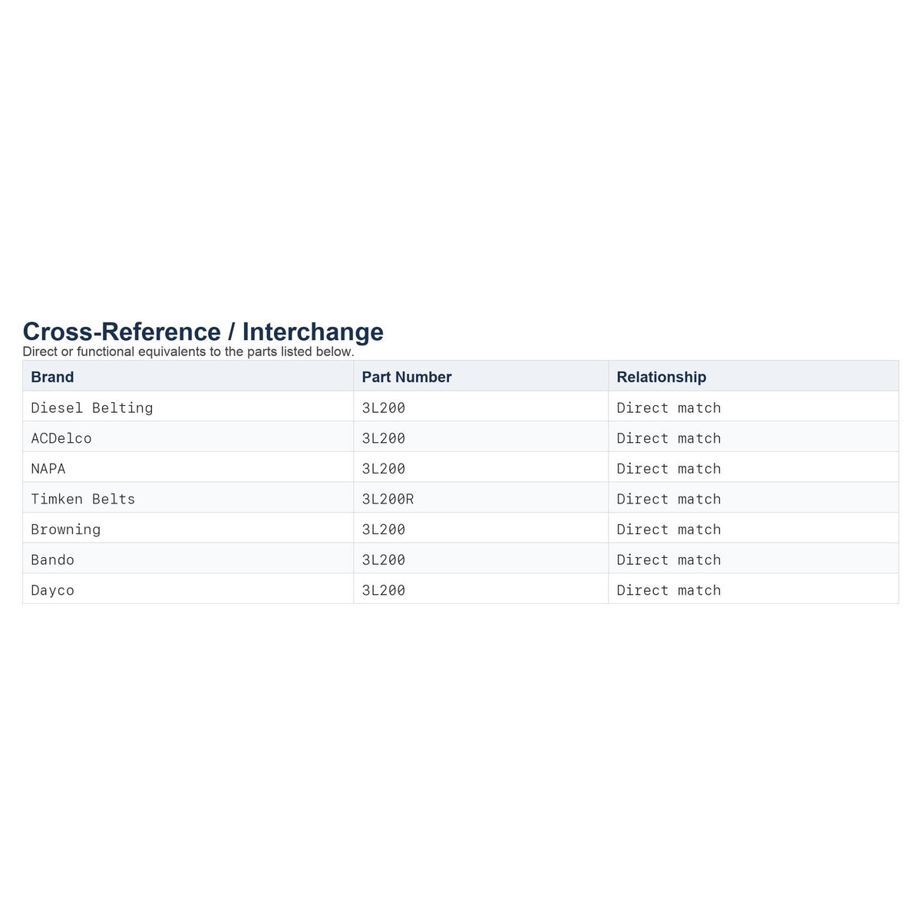Click the ACDelco part number 3L200
The height and width of the screenshot is (921, 921).
384,438
